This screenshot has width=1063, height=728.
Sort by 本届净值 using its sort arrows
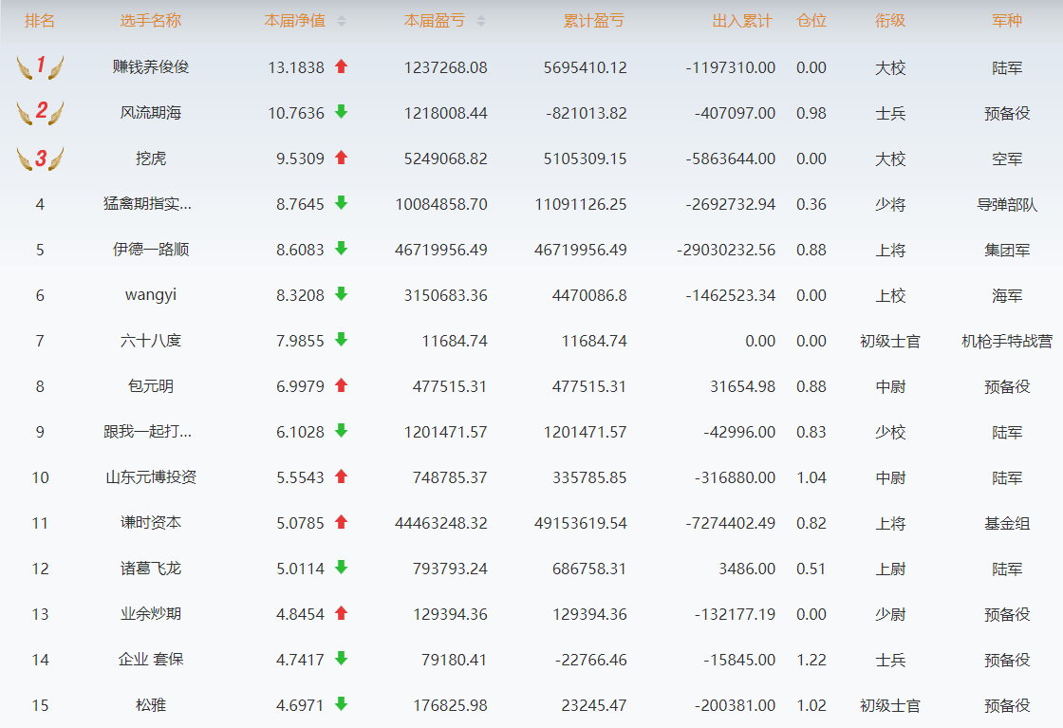[342, 21]
